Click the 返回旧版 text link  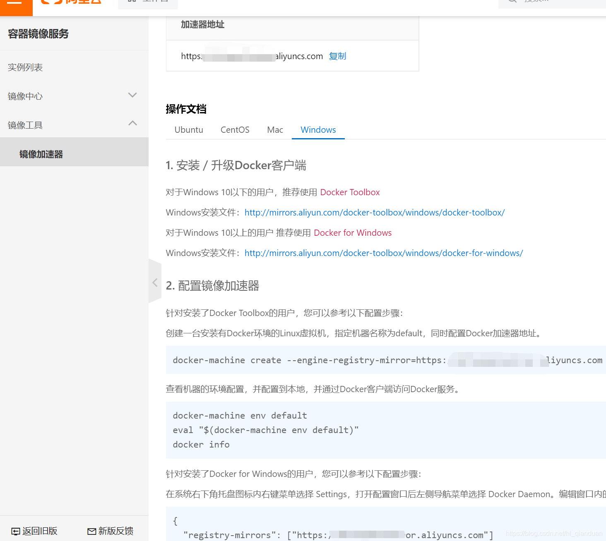40,531
